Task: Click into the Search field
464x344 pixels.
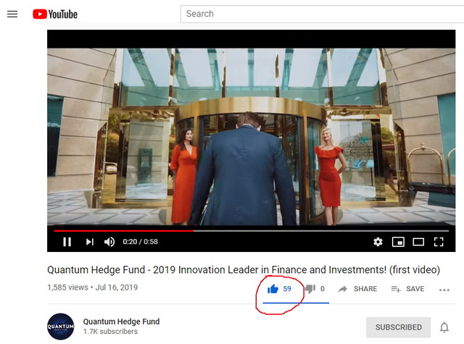Action: (x=322, y=14)
